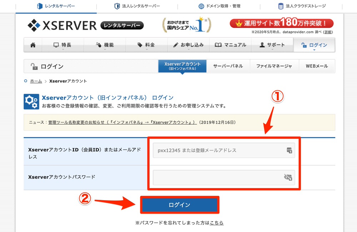Image resolution: width=357 pixels, height=232 pixels.
Task: Click the book icon beside マニュアル
Action: pyautogui.click(x=218, y=45)
